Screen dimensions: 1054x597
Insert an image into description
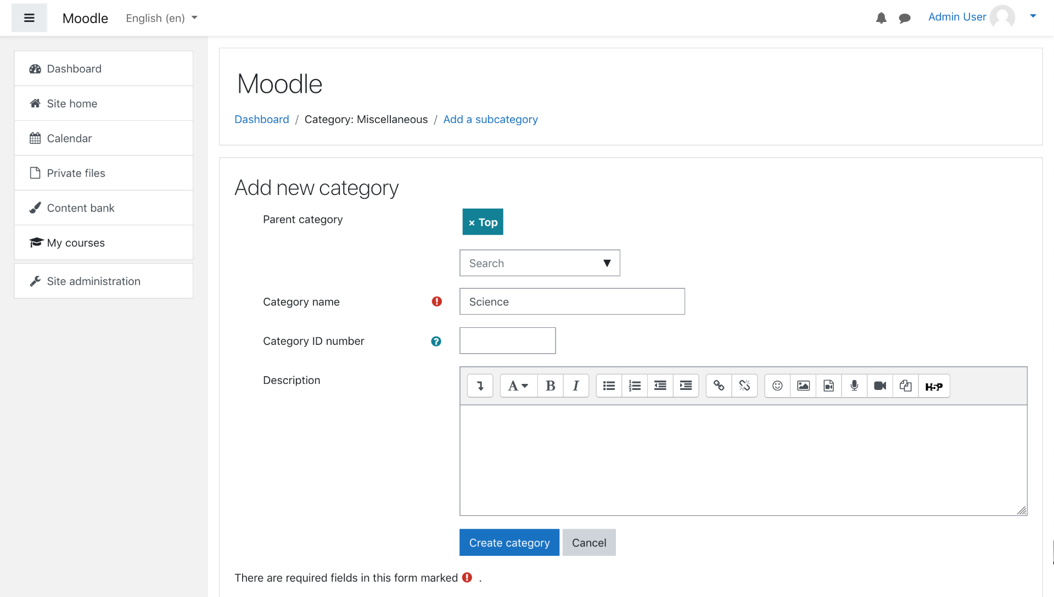803,386
